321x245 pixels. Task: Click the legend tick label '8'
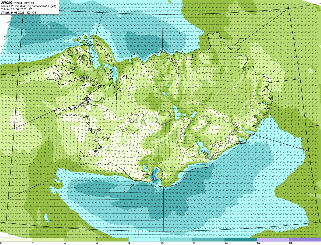(x=129, y=243)
